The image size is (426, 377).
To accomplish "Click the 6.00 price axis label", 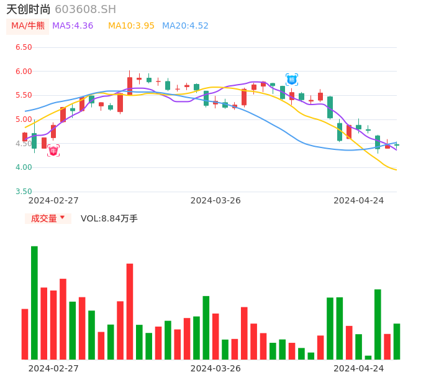I will (x=24, y=72).
